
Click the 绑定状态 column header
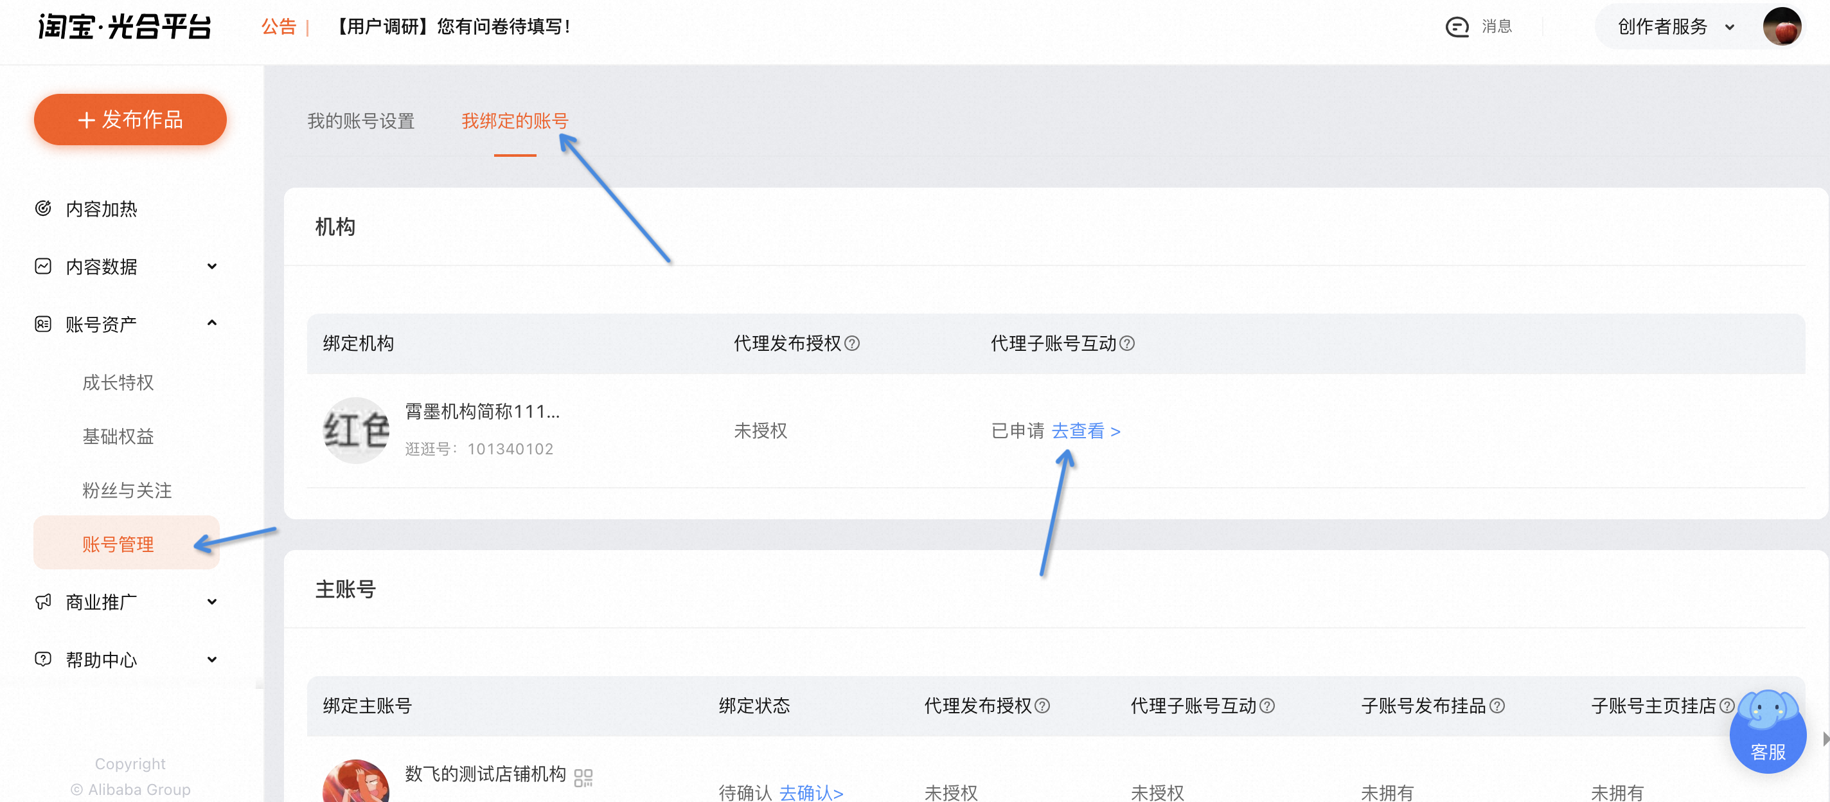coord(754,706)
